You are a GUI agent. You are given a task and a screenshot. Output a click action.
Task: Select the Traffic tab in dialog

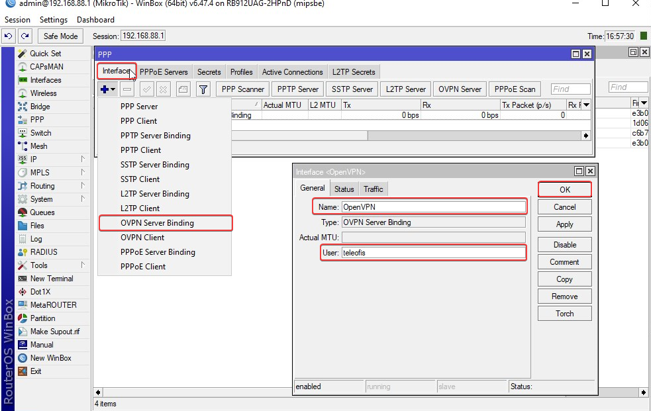[x=374, y=189]
